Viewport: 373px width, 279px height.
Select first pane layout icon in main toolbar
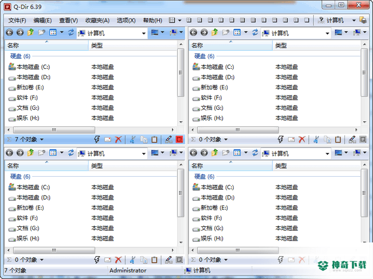coord(189,20)
